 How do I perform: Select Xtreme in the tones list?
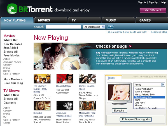[x=149, y=105]
